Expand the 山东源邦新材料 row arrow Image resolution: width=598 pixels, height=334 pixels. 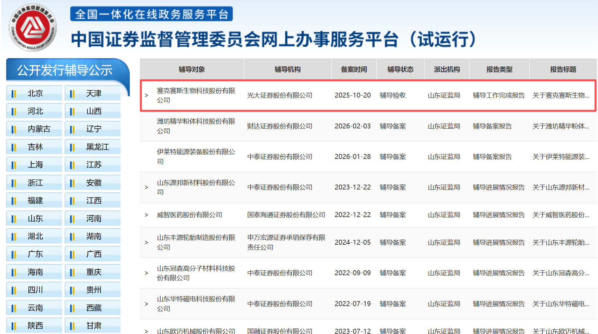(x=146, y=188)
